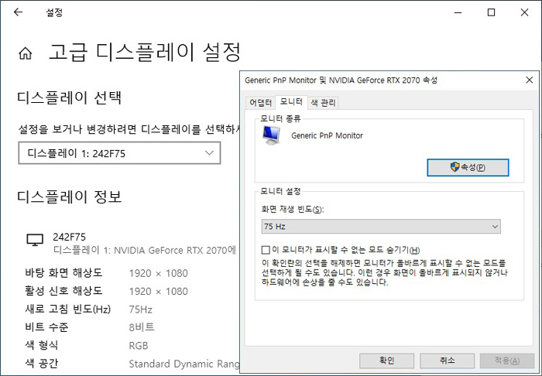Click the 속성(P) button
542x376 pixels.
pos(468,167)
